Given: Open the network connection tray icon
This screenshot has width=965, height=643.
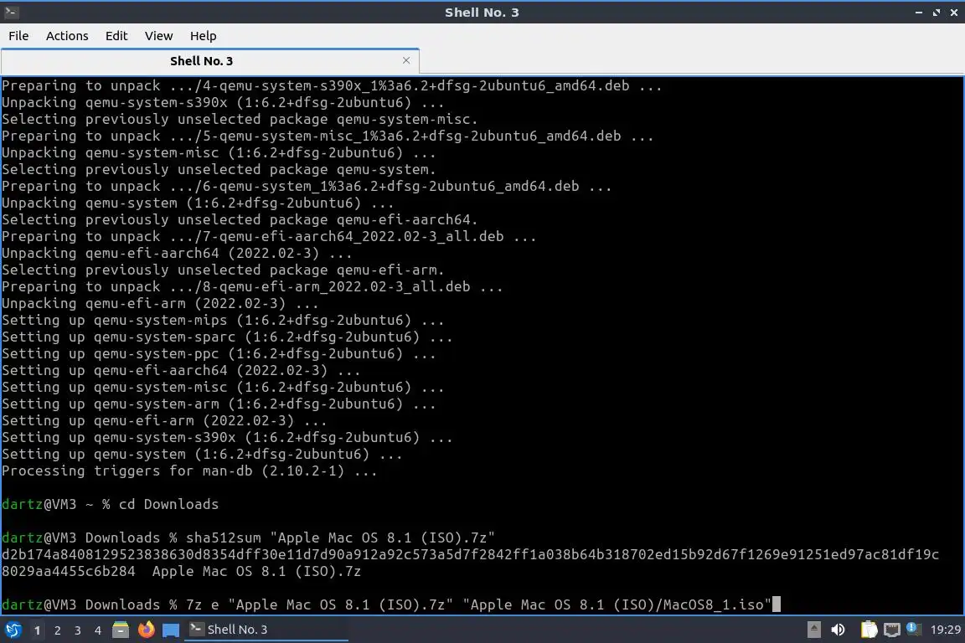Looking at the screenshot, I should (x=891, y=630).
